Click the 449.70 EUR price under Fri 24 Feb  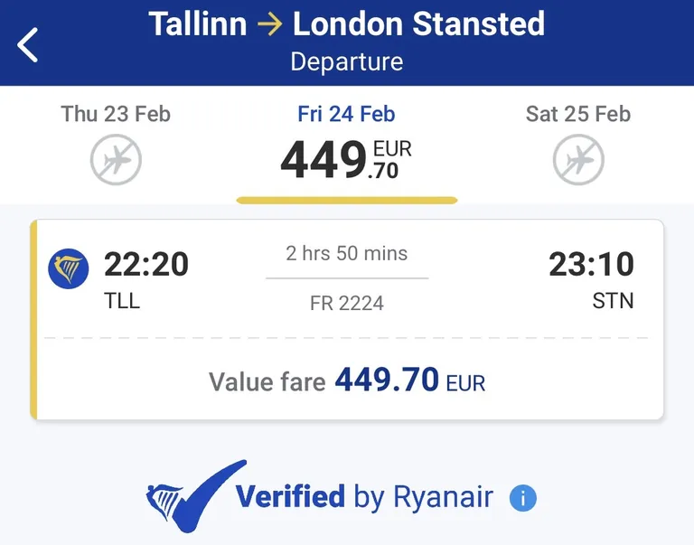[x=347, y=159]
